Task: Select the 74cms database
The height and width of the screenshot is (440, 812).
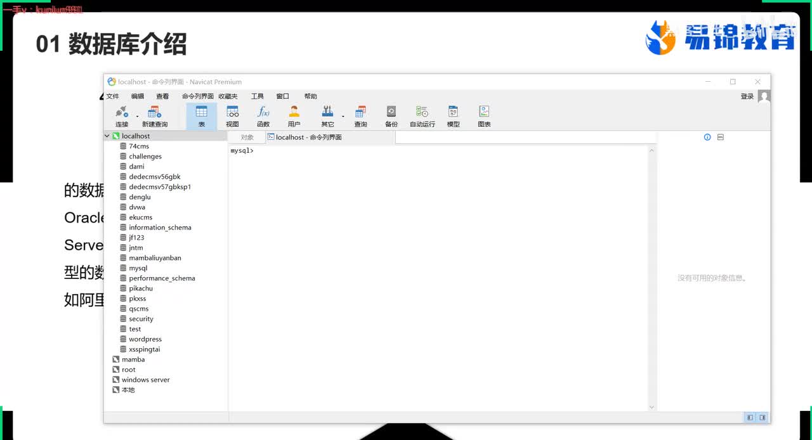Action: [x=139, y=146]
